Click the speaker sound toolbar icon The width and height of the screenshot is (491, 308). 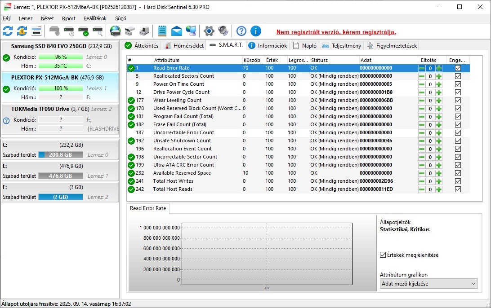coord(223,31)
